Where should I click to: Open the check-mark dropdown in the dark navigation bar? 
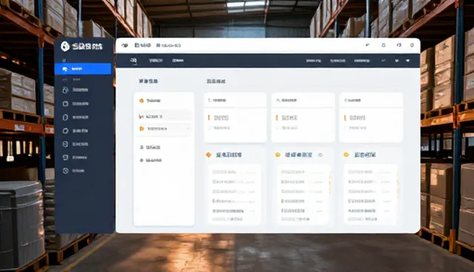(x=384, y=61)
